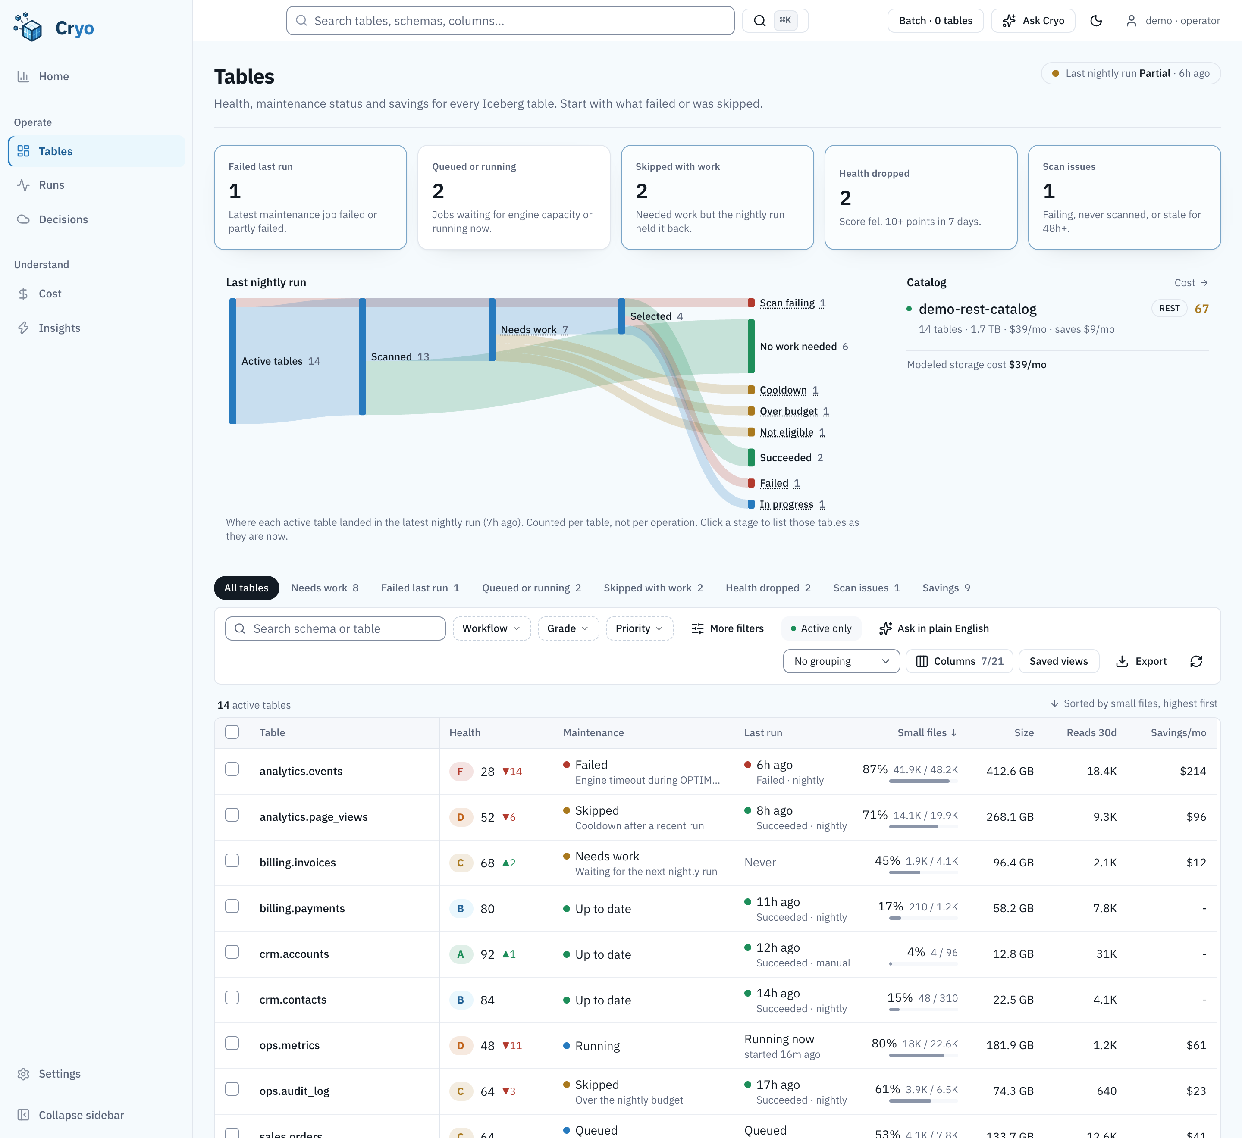Image resolution: width=1242 pixels, height=1138 pixels.
Task: Click the Scan failing red swatch
Action: coord(752,303)
